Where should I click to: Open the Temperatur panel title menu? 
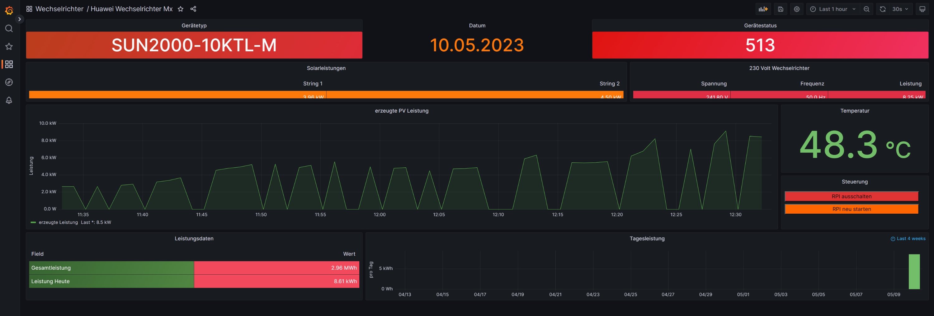click(x=854, y=111)
